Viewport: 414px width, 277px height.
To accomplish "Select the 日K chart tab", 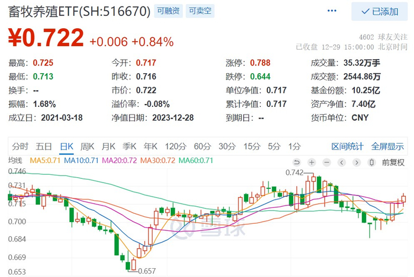I will pyautogui.click(x=66, y=146).
